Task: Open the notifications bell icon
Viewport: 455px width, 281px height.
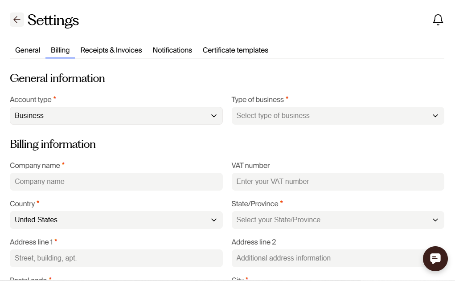Action: pos(438,20)
